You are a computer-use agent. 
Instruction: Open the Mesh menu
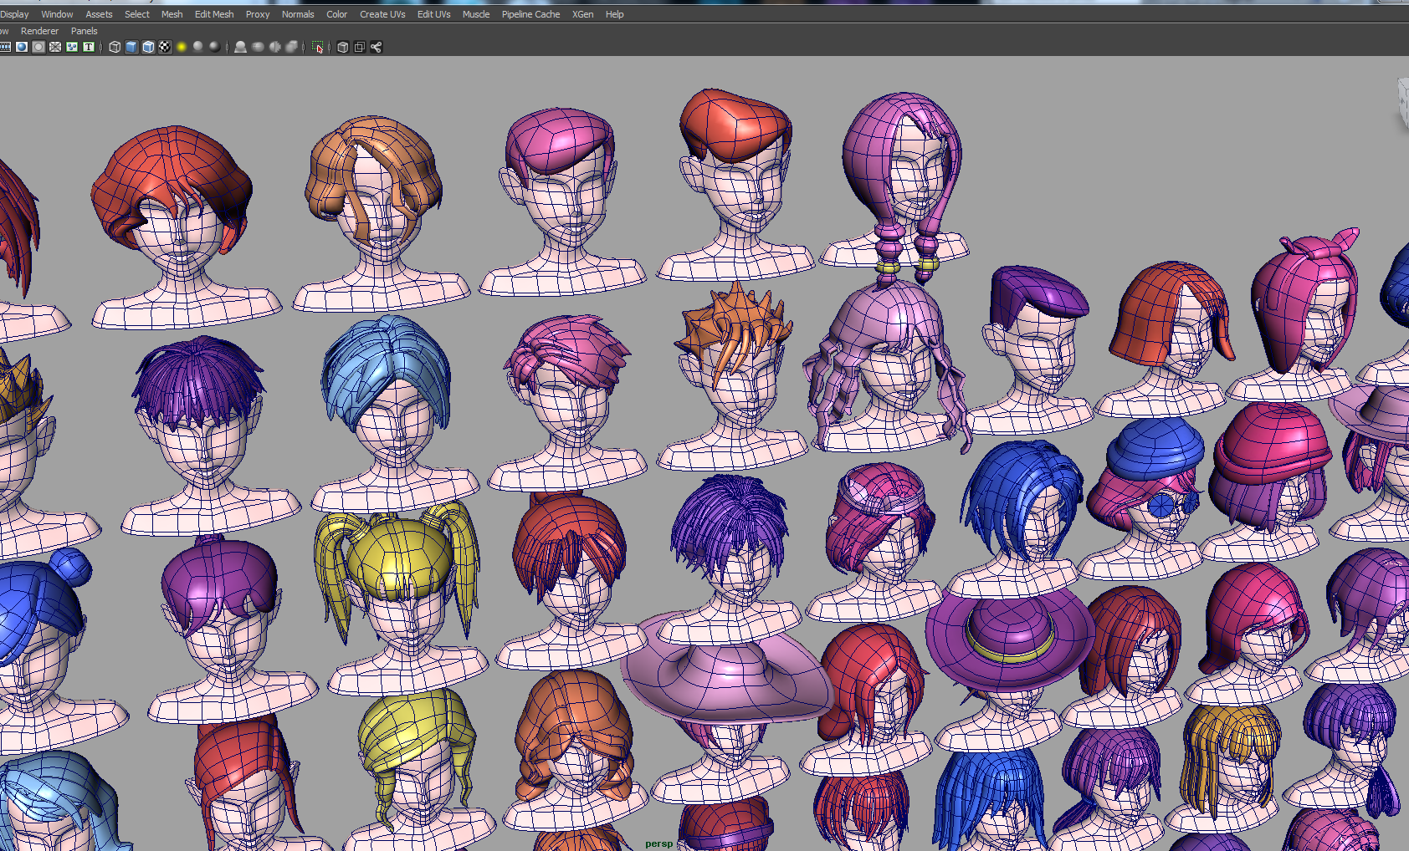pos(172,14)
